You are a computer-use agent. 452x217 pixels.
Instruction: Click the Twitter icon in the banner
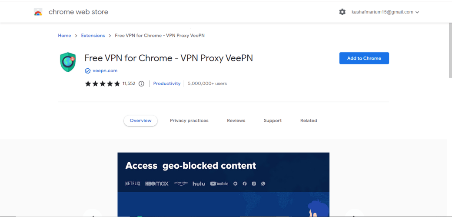click(x=235, y=184)
